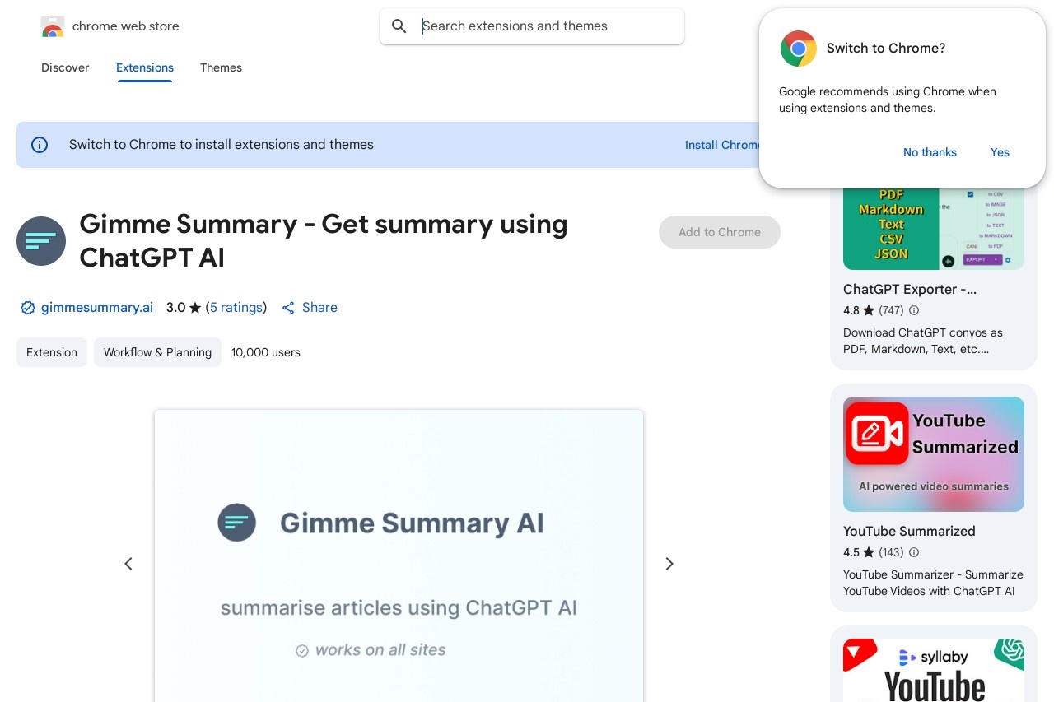Open the ChatGPT Exporter title link
This screenshot has width=1054, height=702.
[910, 290]
